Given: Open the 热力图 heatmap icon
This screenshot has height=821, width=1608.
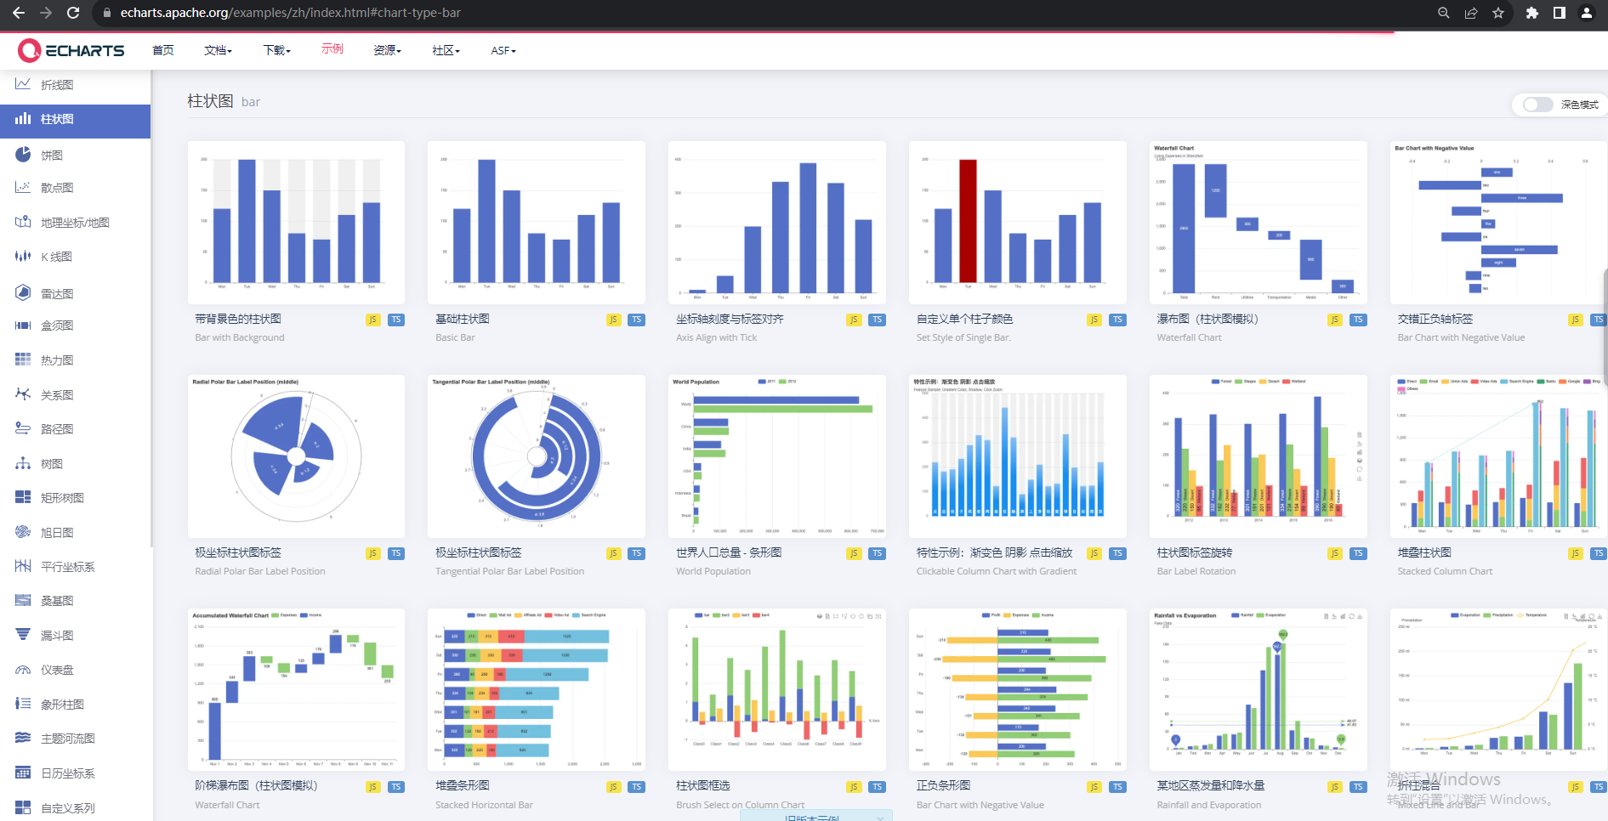Looking at the screenshot, I should point(23,360).
